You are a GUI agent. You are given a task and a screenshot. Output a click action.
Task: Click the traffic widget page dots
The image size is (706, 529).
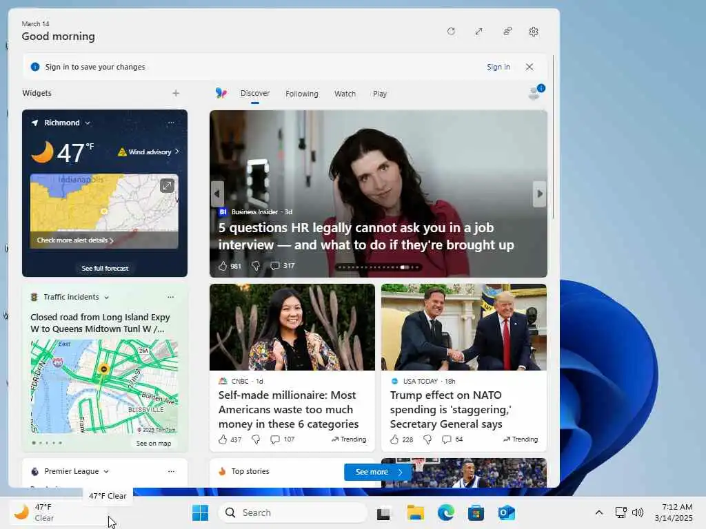(x=47, y=443)
